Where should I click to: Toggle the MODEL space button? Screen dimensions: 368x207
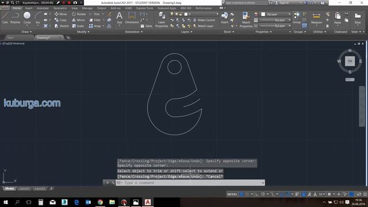(232, 194)
